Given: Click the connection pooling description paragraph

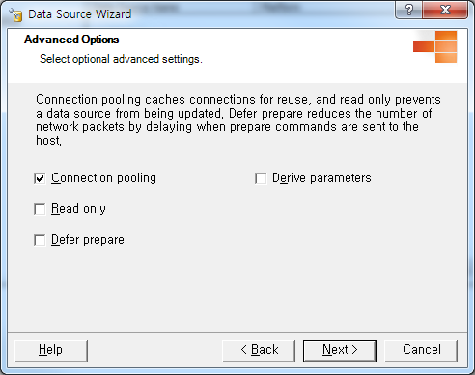Looking at the screenshot, I should pos(238,120).
